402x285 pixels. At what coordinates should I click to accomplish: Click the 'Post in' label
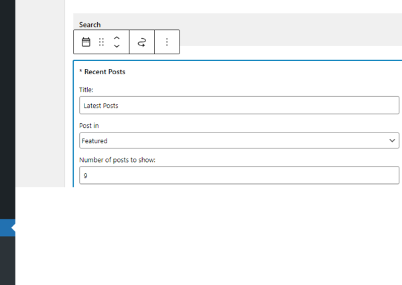[x=89, y=126]
